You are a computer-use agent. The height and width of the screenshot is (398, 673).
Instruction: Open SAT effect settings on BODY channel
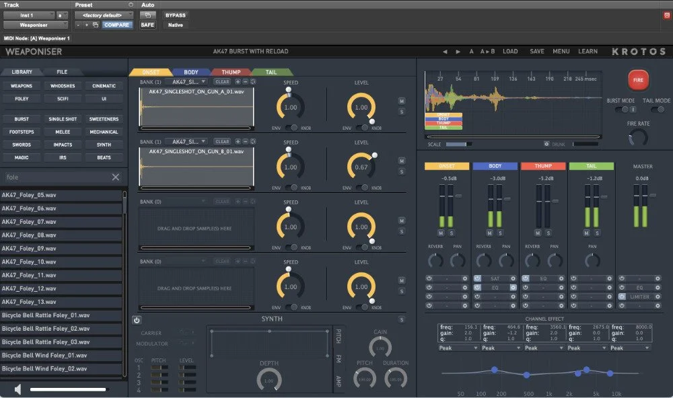pos(513,278)
